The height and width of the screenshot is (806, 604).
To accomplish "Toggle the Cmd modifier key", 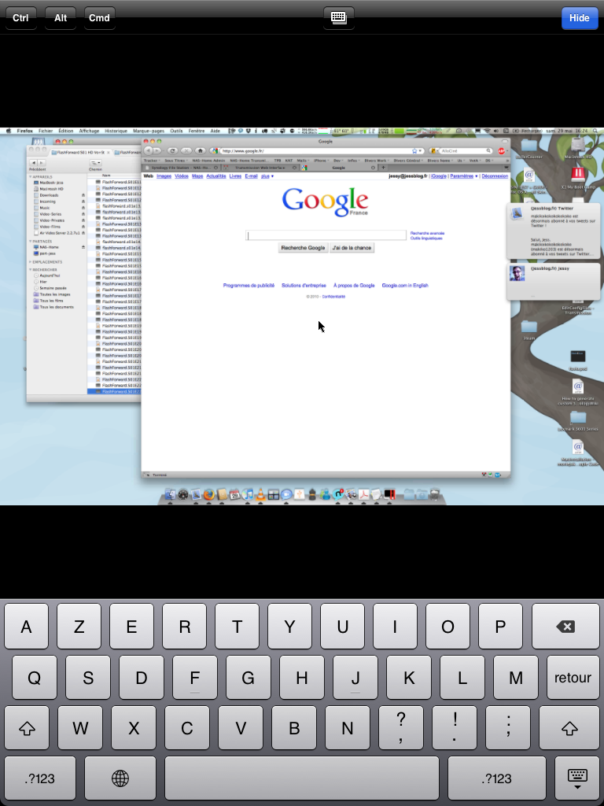I will coord(99,17).
